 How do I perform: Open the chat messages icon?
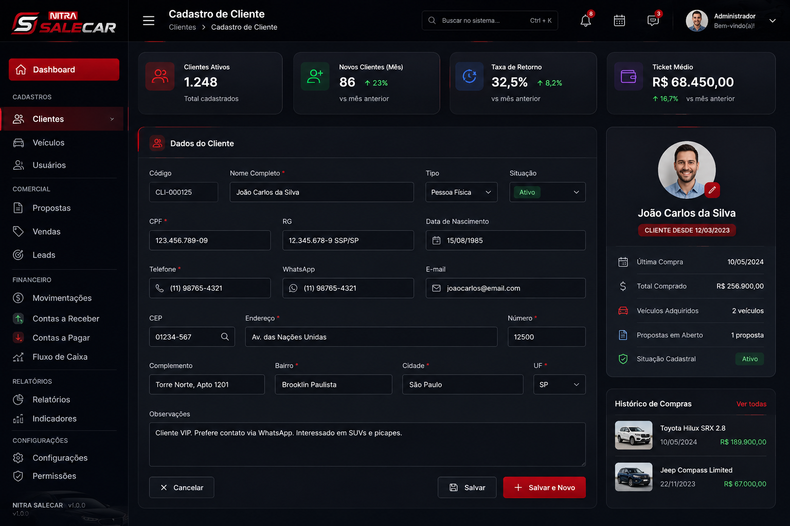(x=653, y=21)
